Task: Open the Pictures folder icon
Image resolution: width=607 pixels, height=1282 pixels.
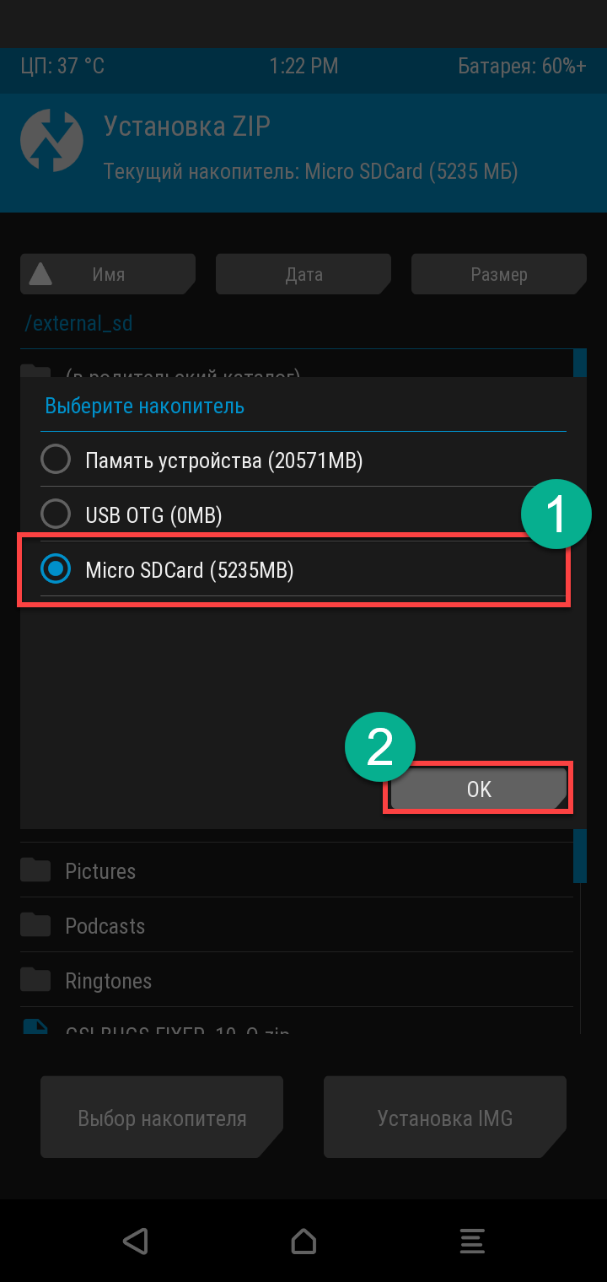Action: tap(35, 870)
